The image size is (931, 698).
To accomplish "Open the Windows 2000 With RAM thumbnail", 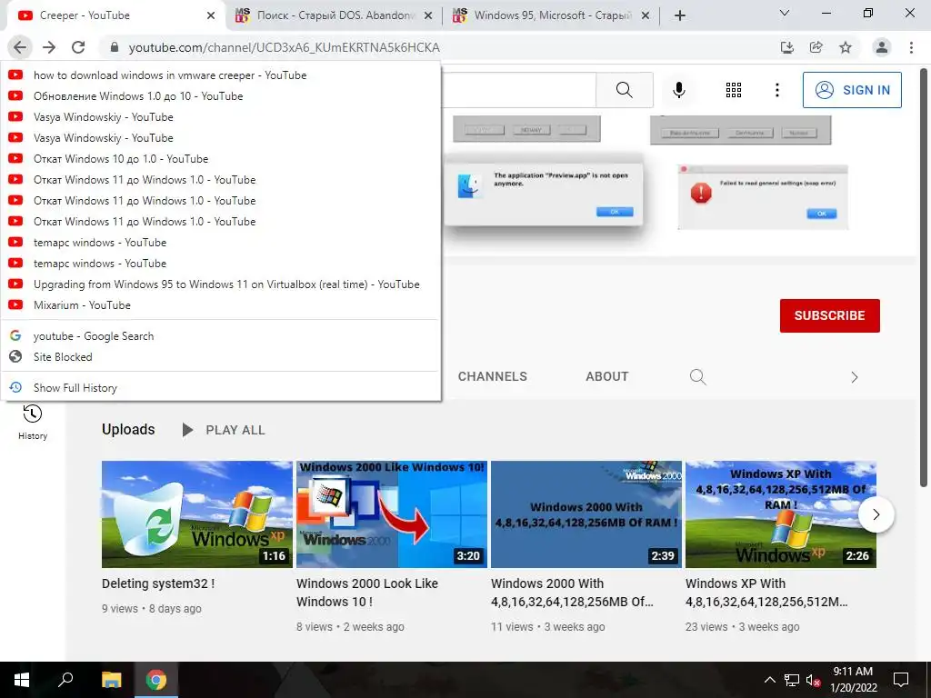I will tap(586, 514).
